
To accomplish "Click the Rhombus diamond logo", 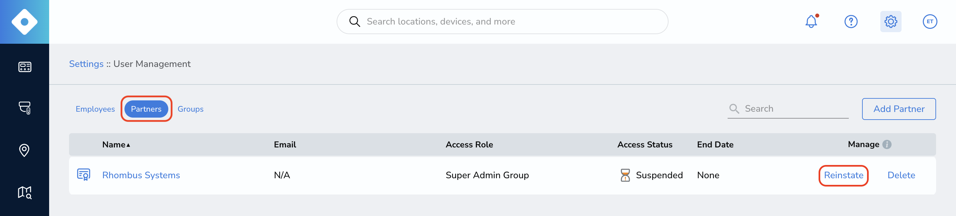I will pos(25,22).
